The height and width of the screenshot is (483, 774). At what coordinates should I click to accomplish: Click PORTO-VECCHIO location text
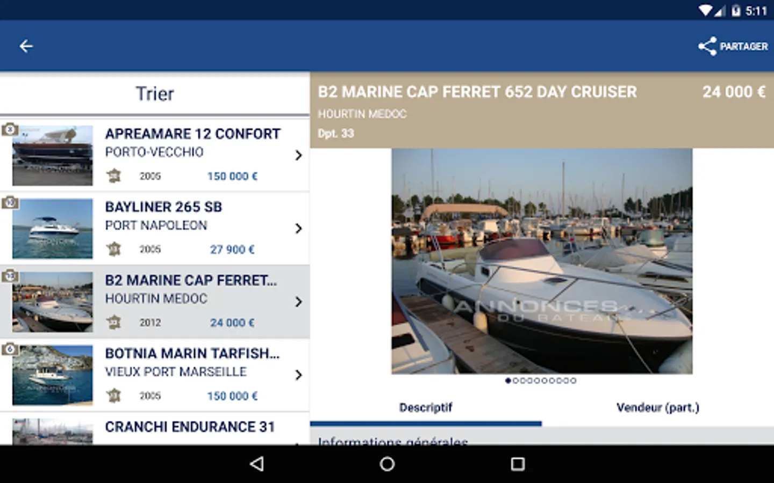click(x=154, y=152)
